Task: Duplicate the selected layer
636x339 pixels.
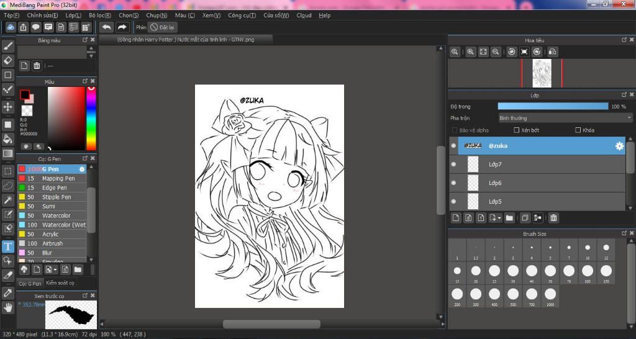Action: 525,218
